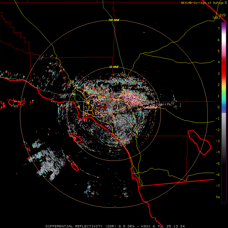228x228 pixels.
Task: Click the -3 dB tick label on the legend
Action: 218,141
